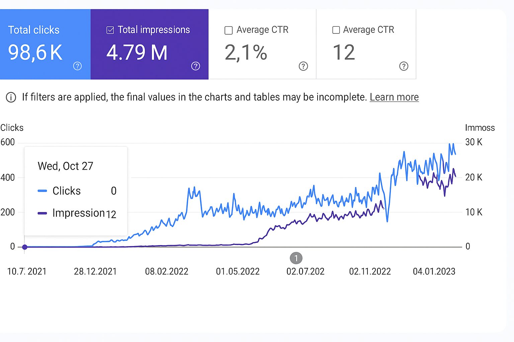Click help icon on the card showing 12
The width and height of the screenshot is (514, 342).
pyautogui.click(x=404, y=66)
